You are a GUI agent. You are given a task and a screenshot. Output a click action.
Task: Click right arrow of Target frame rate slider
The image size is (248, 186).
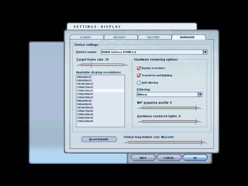click(126, 65)
